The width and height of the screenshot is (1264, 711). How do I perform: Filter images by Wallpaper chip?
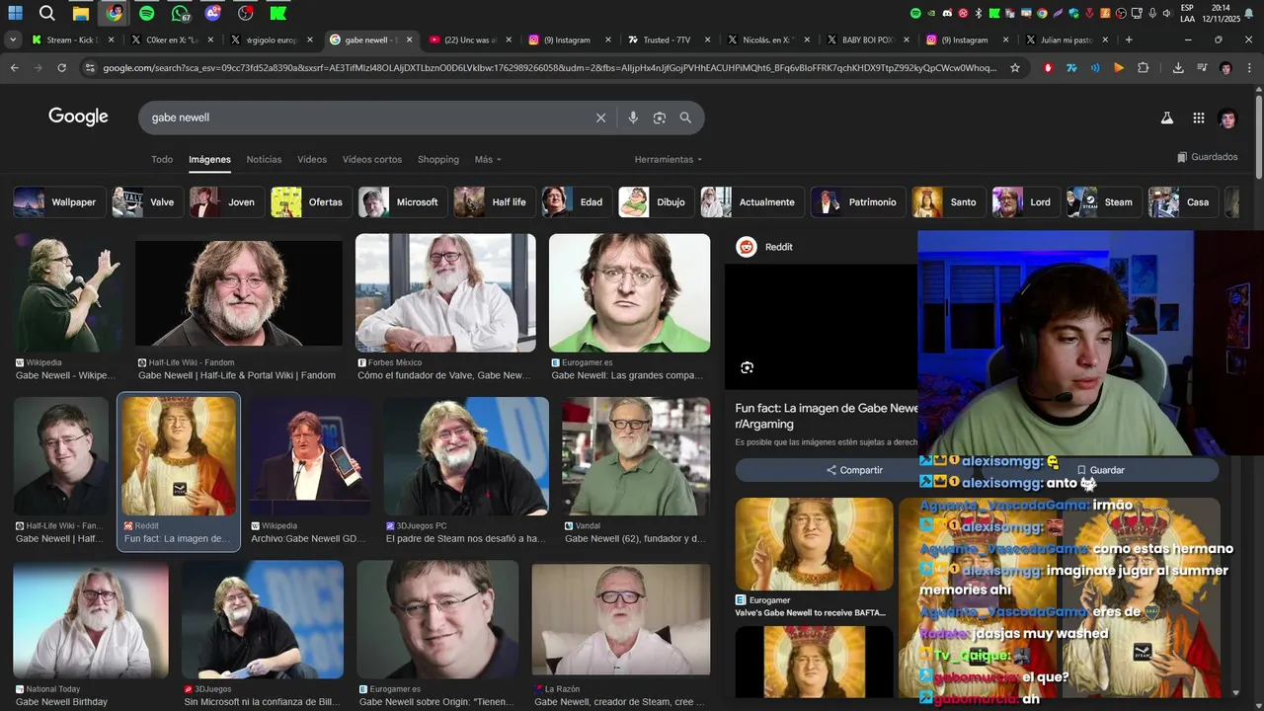(x=57, y=202)
